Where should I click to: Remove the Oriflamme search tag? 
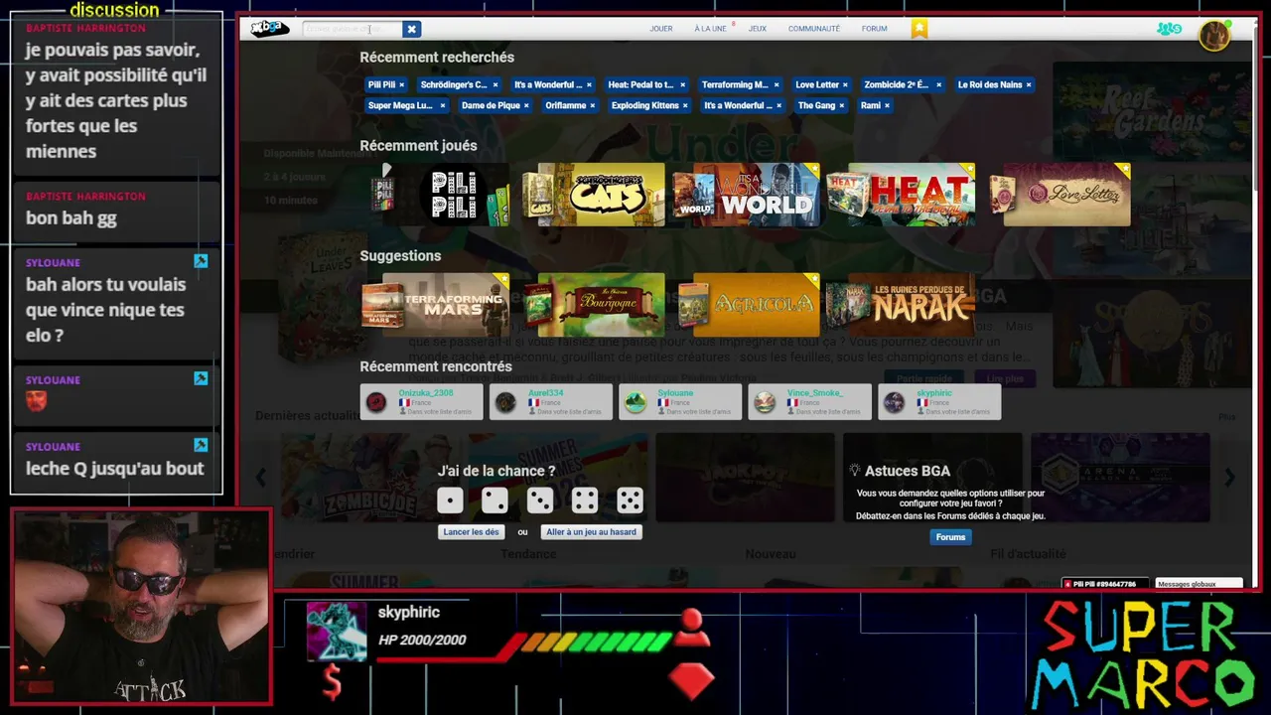pyautogui.click(x=593, y=105)
